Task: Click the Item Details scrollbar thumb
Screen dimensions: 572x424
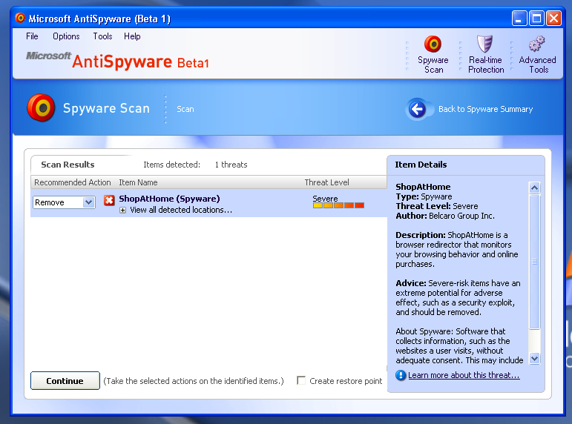Action: [534, 262]
